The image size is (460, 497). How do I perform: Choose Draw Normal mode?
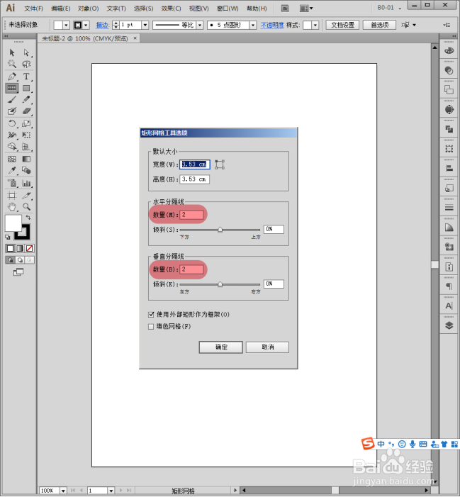pyautogui.click(x=10, y=260)
